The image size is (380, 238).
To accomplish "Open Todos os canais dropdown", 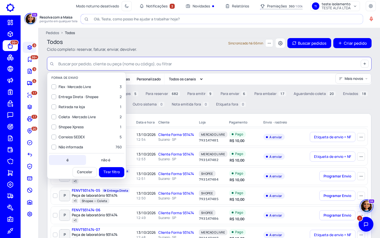I will click(x=186, y=79).
